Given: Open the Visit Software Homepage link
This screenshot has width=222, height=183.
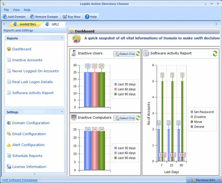Looking at the screenshot, I should pyautogui.click(x=20, y=180).
